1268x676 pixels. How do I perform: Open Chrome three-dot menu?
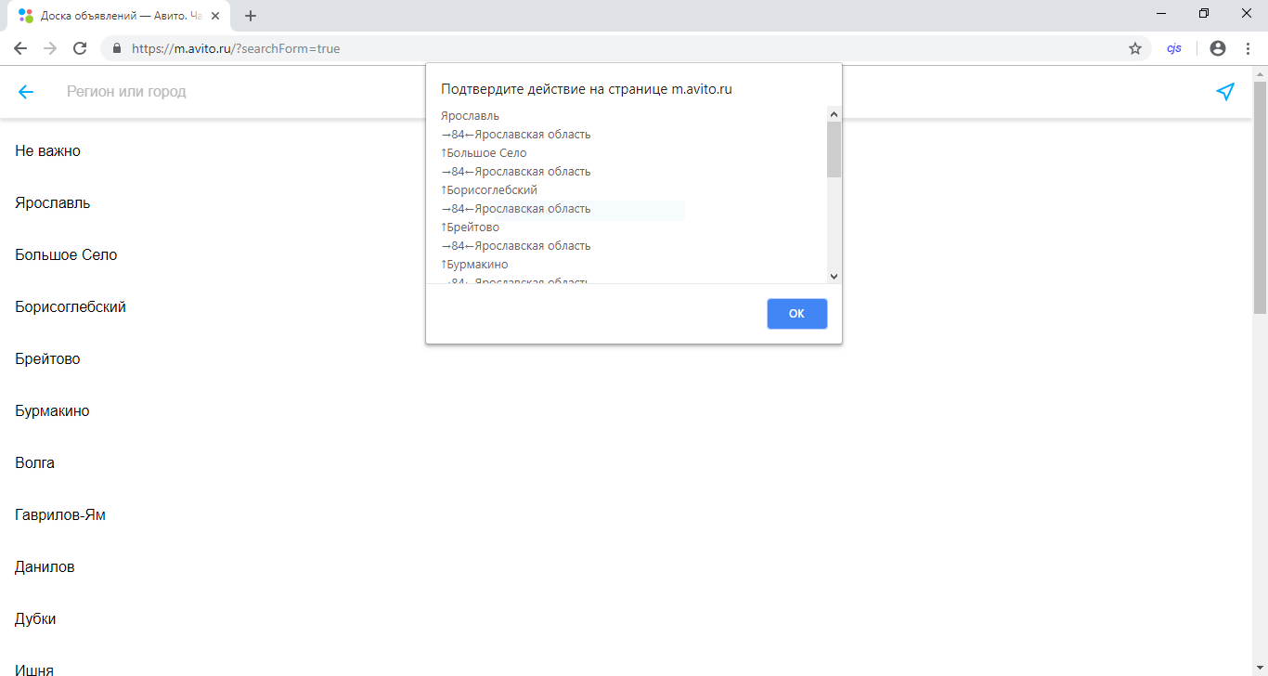(x=1248, y=48)
